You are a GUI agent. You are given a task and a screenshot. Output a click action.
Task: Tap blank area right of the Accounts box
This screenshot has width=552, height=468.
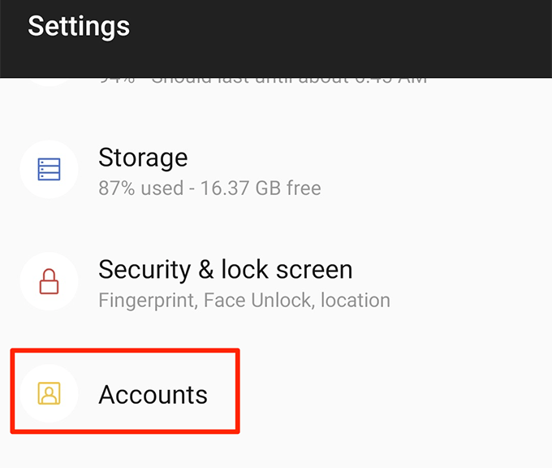[390, 394]
